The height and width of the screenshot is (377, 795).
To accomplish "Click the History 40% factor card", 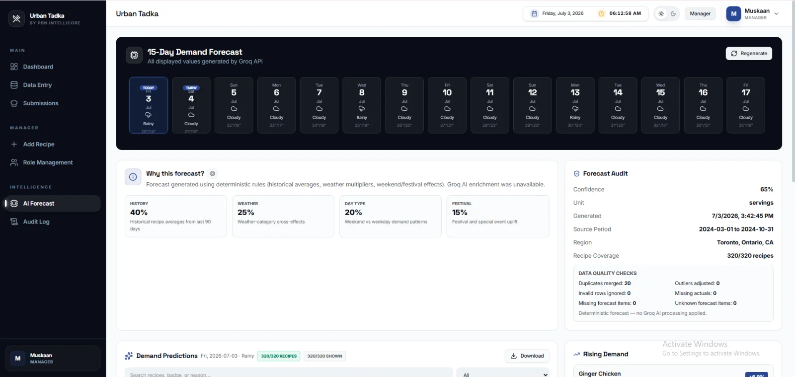I will pos(176,216).
